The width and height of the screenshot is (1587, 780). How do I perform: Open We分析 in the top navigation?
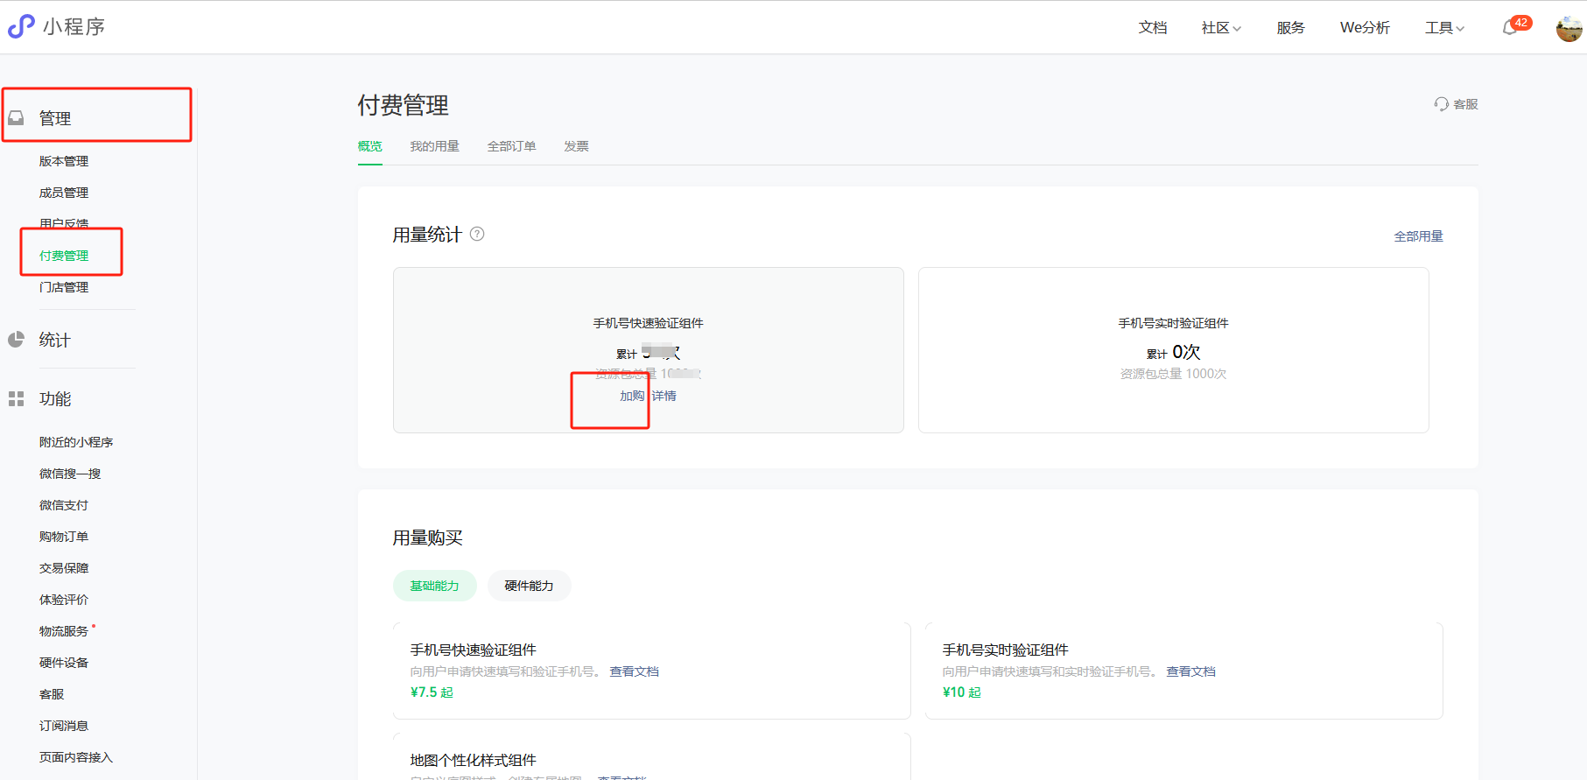pyautogui.click(x=1365, y=28)
